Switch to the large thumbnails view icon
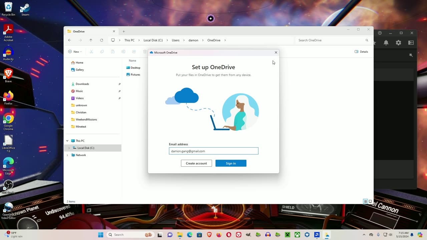 tap(370, 201)
